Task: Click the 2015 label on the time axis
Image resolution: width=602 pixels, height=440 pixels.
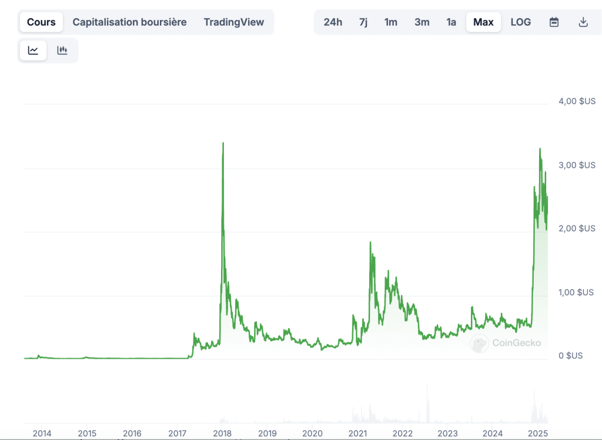Action: [x=87, y=434]
